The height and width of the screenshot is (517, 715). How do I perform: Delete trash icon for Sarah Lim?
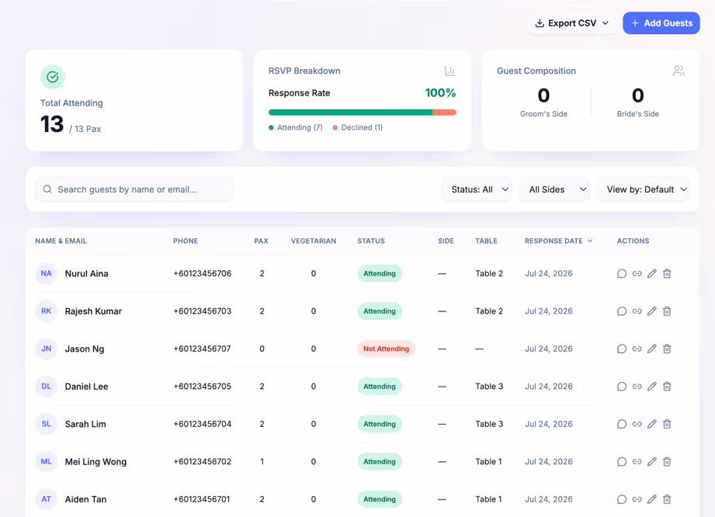coord(667,424)
